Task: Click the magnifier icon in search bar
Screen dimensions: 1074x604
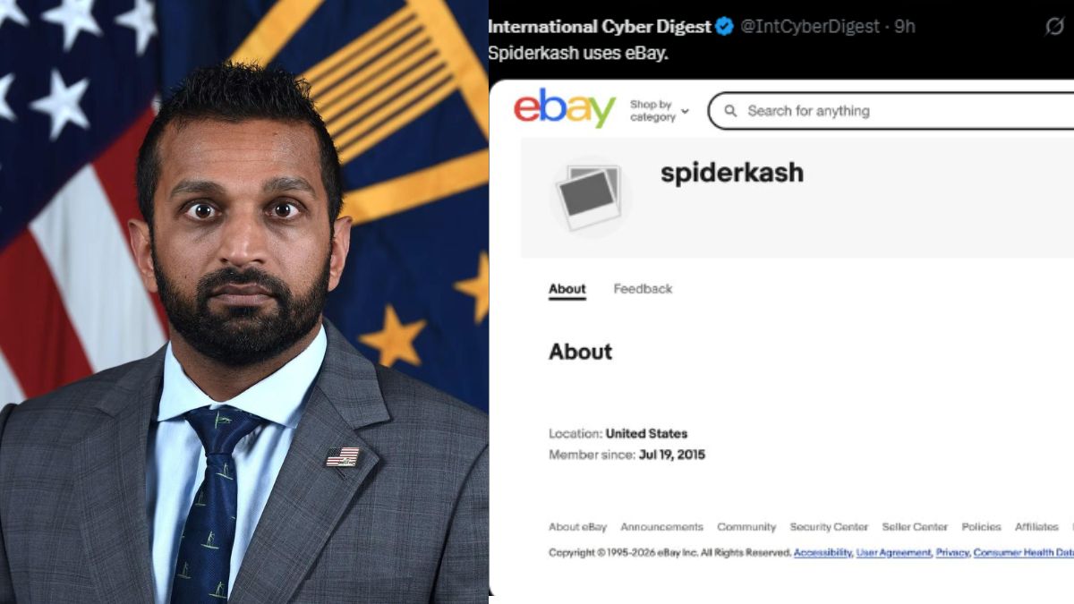Action: [x=730, y=111]
